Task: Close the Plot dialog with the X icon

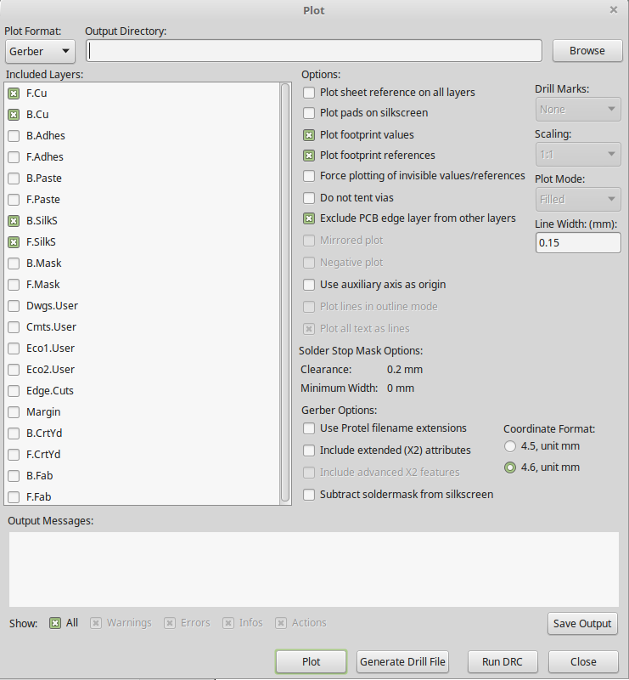Action: pyautogui.click(x=613, y=10)
